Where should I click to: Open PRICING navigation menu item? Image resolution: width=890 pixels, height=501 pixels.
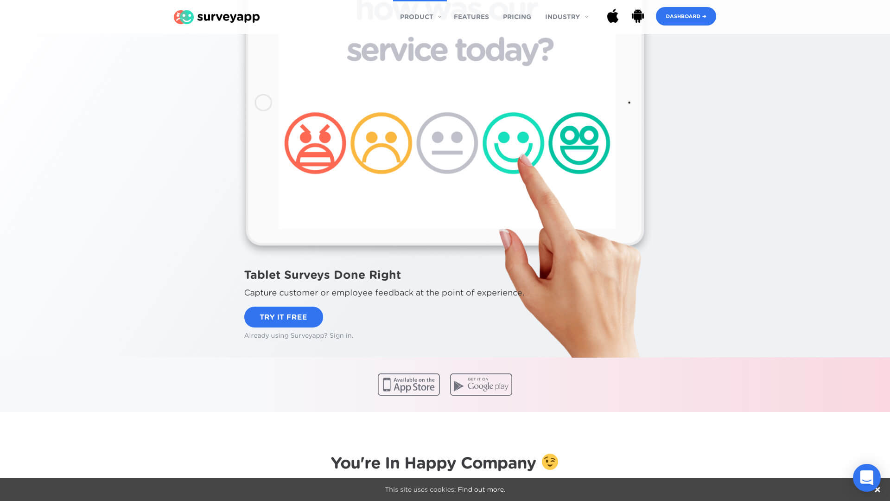(x=516, y=17)
